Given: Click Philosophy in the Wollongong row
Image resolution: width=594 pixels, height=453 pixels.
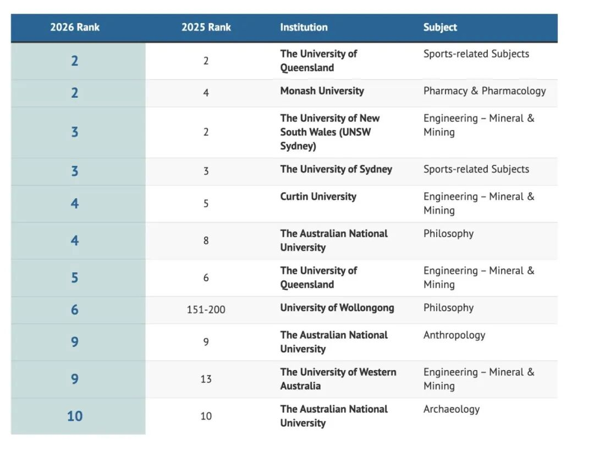Looking at the screenshot, I should [x=448, y=307].
